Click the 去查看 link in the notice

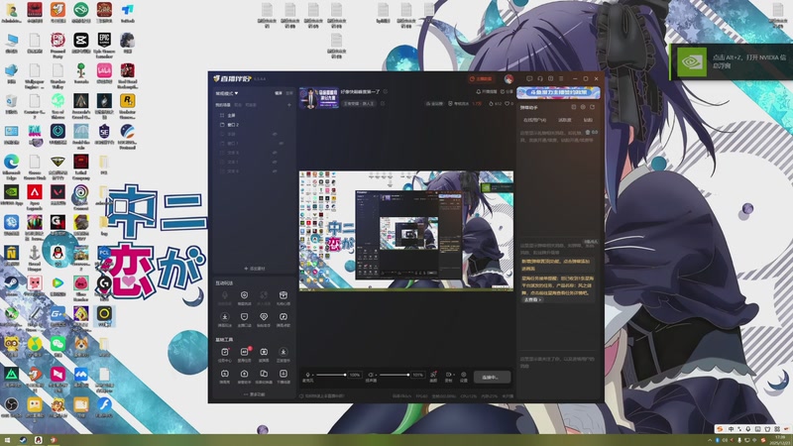(532, 300)
